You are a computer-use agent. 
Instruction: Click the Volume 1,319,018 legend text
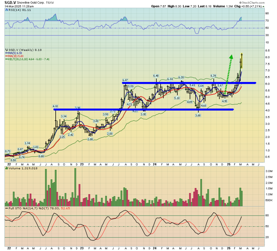point(23,168)
